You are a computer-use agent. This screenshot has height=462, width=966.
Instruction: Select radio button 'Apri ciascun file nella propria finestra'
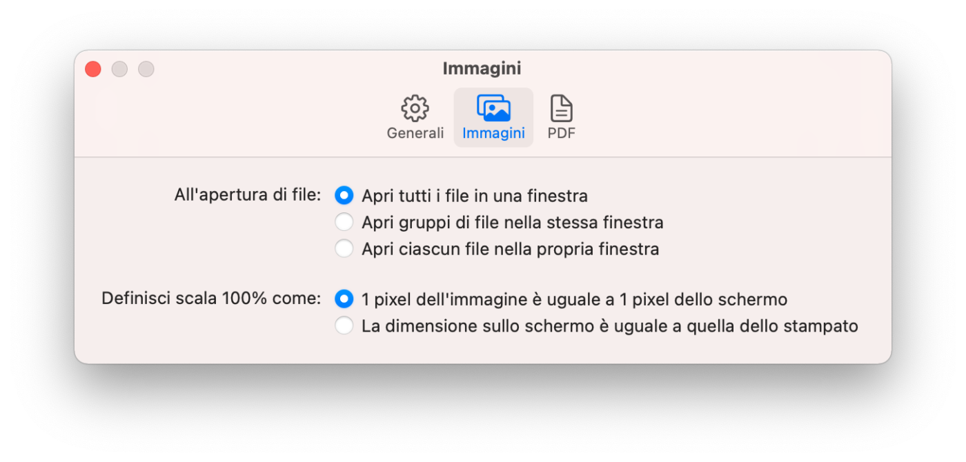(x=344, y=248)
